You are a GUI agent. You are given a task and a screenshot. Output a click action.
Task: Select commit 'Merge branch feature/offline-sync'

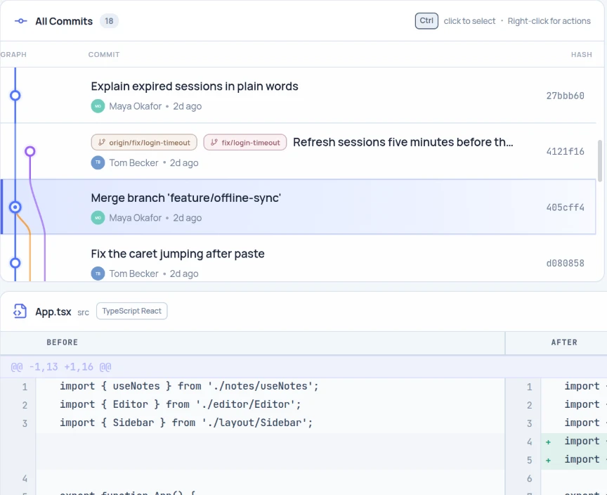(x=298, y=207)
